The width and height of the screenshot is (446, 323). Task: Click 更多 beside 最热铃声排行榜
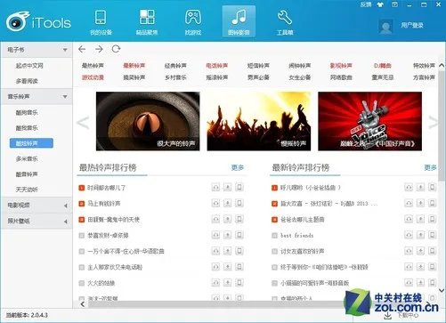(238, 167)
